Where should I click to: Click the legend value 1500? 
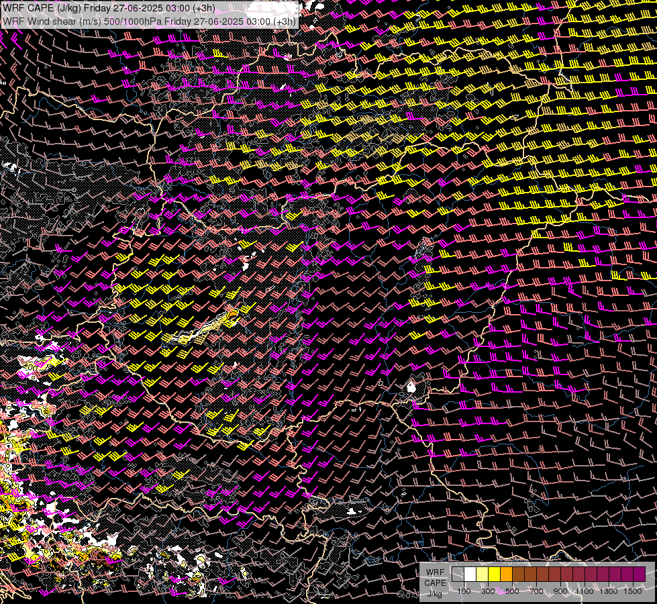point(633,591)
